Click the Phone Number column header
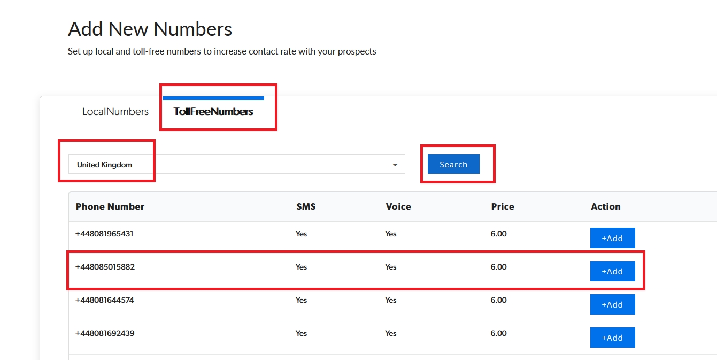Image resolution: width=717 pixels, height=360 pixels. pos(110,207)
